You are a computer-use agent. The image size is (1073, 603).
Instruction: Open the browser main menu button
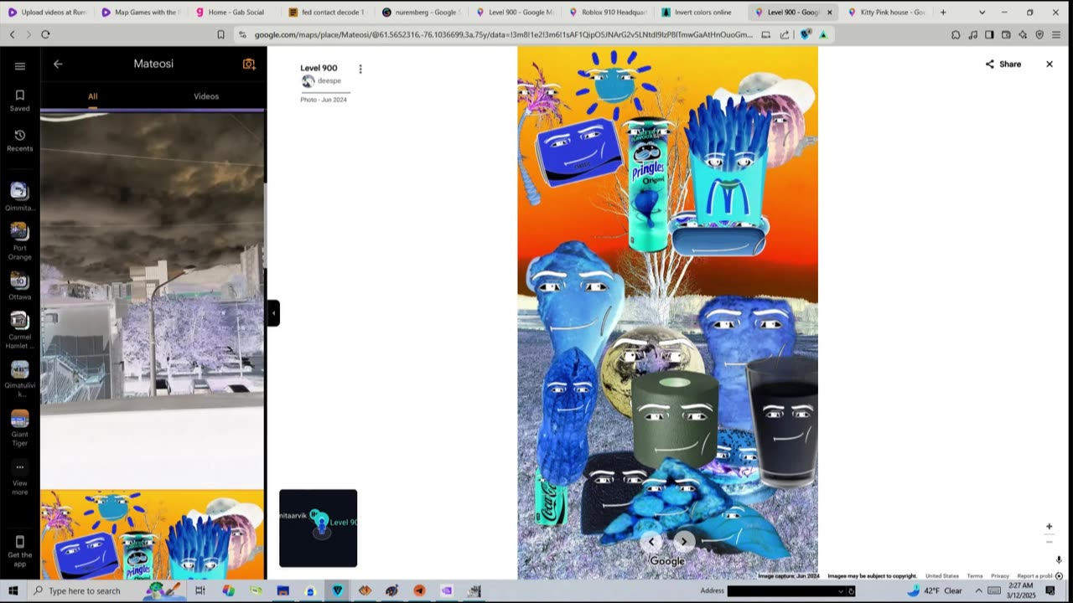pos(1057,34)
